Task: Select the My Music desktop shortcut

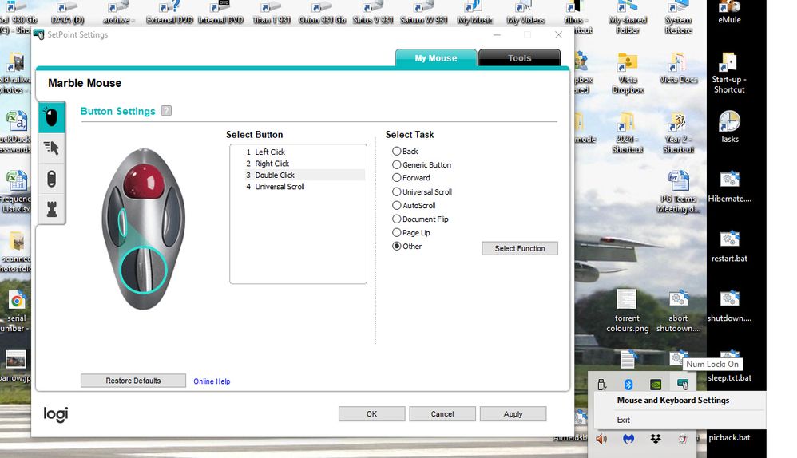Action: tap(474, 13)
